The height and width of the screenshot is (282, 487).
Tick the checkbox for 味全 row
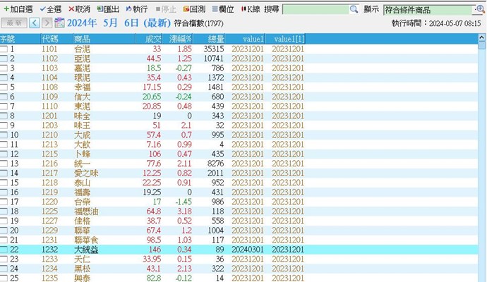[4, 115]
